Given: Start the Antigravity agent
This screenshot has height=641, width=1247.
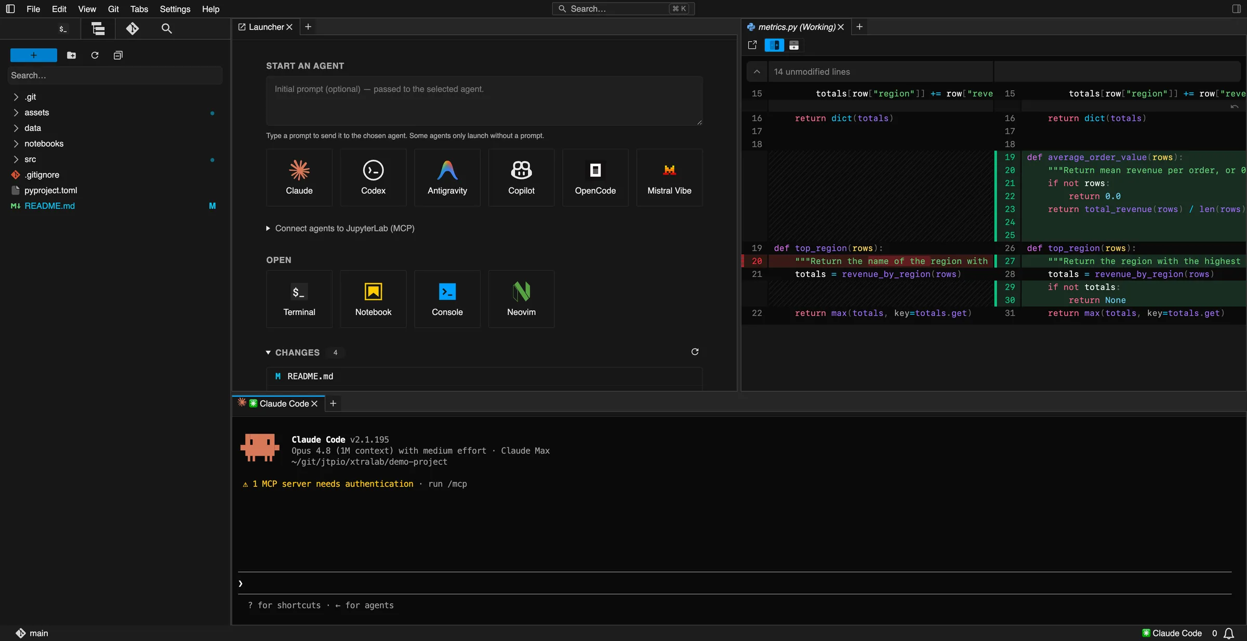Looking at the screenshot, I should point(447,178).
